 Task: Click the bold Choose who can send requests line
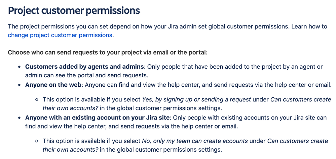pos(108,52)
